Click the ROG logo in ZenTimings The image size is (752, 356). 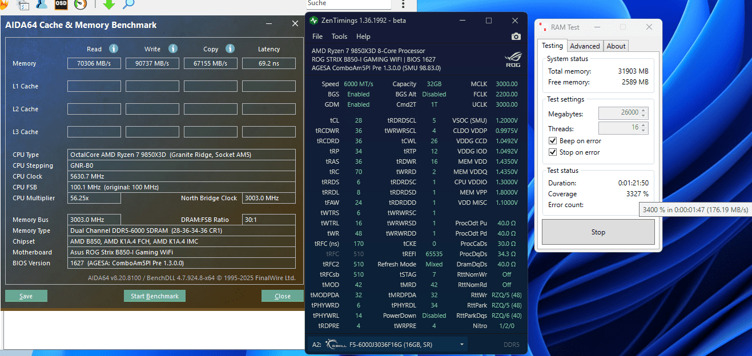coord(512,59)
